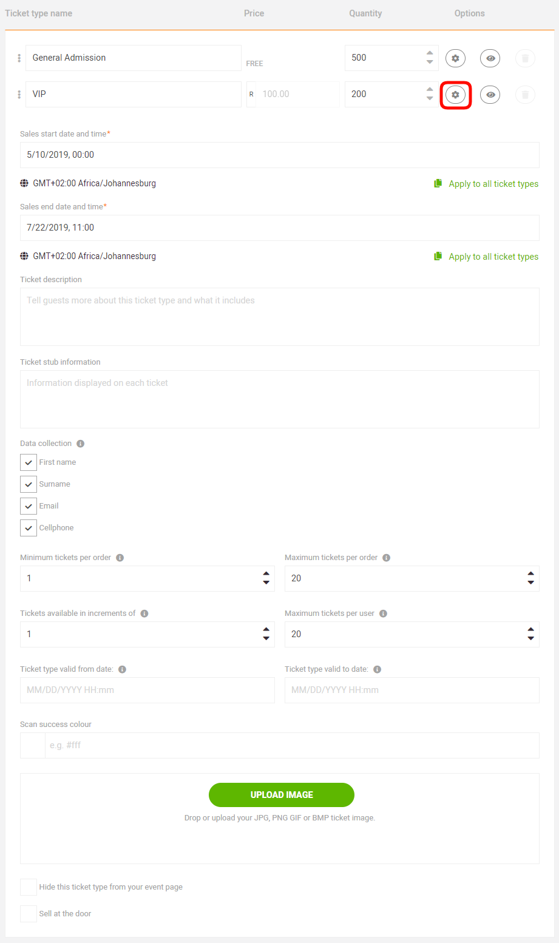The image size is (559, 943).
Task: Enable "Sell at the door"
Action: coord(28,913)
